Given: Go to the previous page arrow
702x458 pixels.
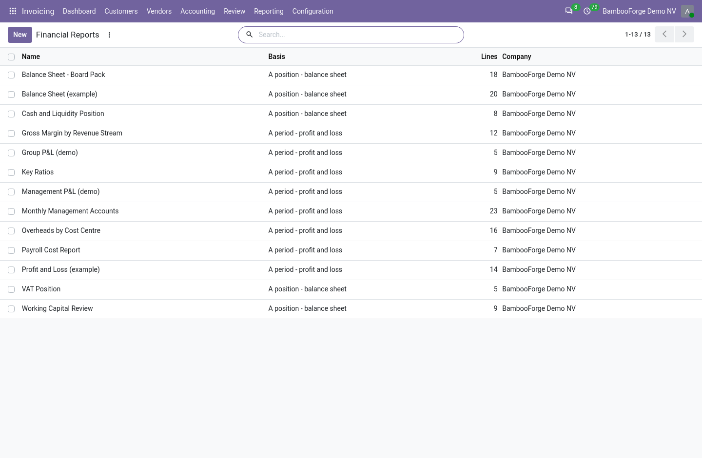Looking at the screenshot, I should coord(664,35).
